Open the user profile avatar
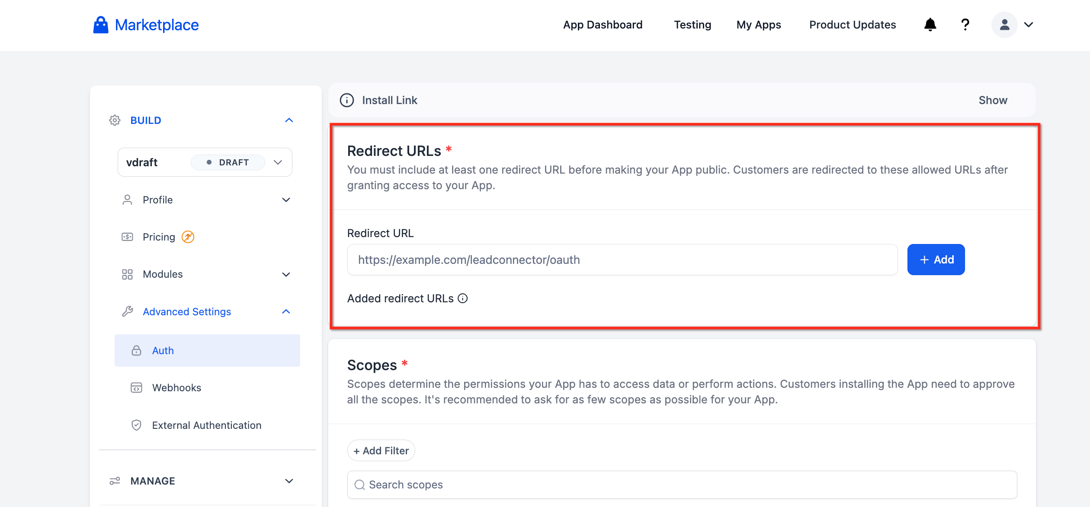Viewport: 1090px width, 507px height. (x=1004, y=25)
